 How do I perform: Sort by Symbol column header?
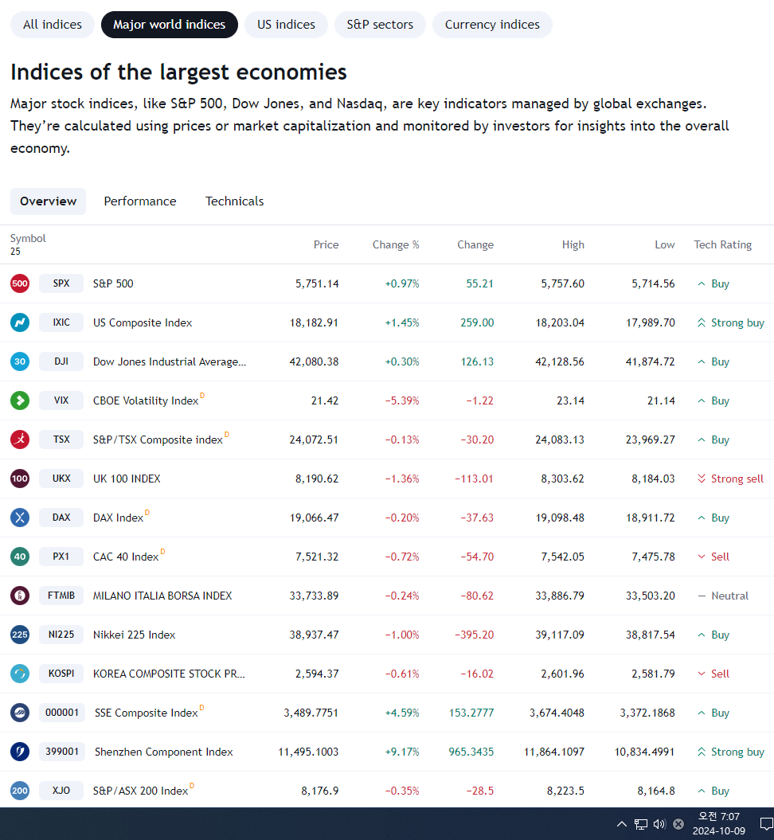(x=28, y=238)
